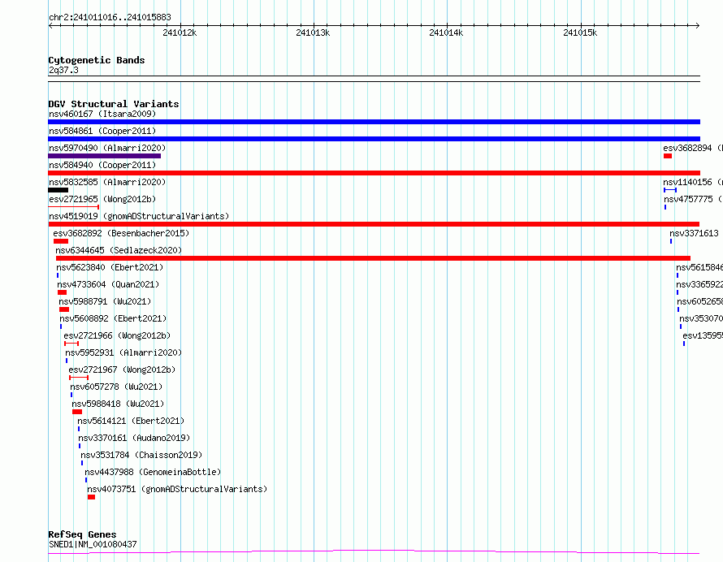Select the purple bar under nsv5970490
The height and width of the screenshot is (562, 723).
104,156
